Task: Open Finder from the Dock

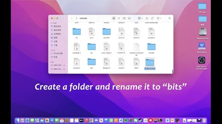Action: pyautogui.click(x=17, y=120)
